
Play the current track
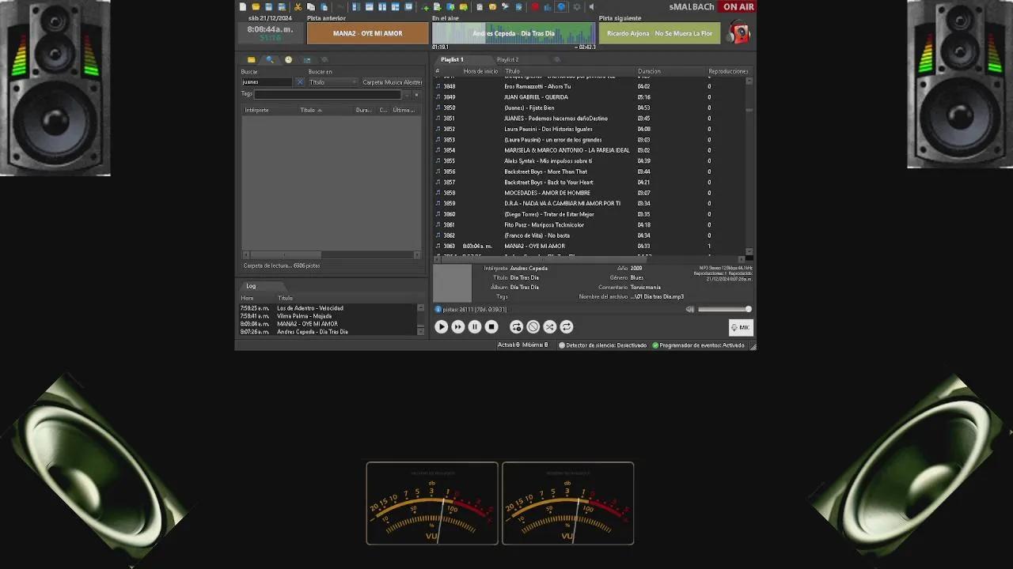442,326
